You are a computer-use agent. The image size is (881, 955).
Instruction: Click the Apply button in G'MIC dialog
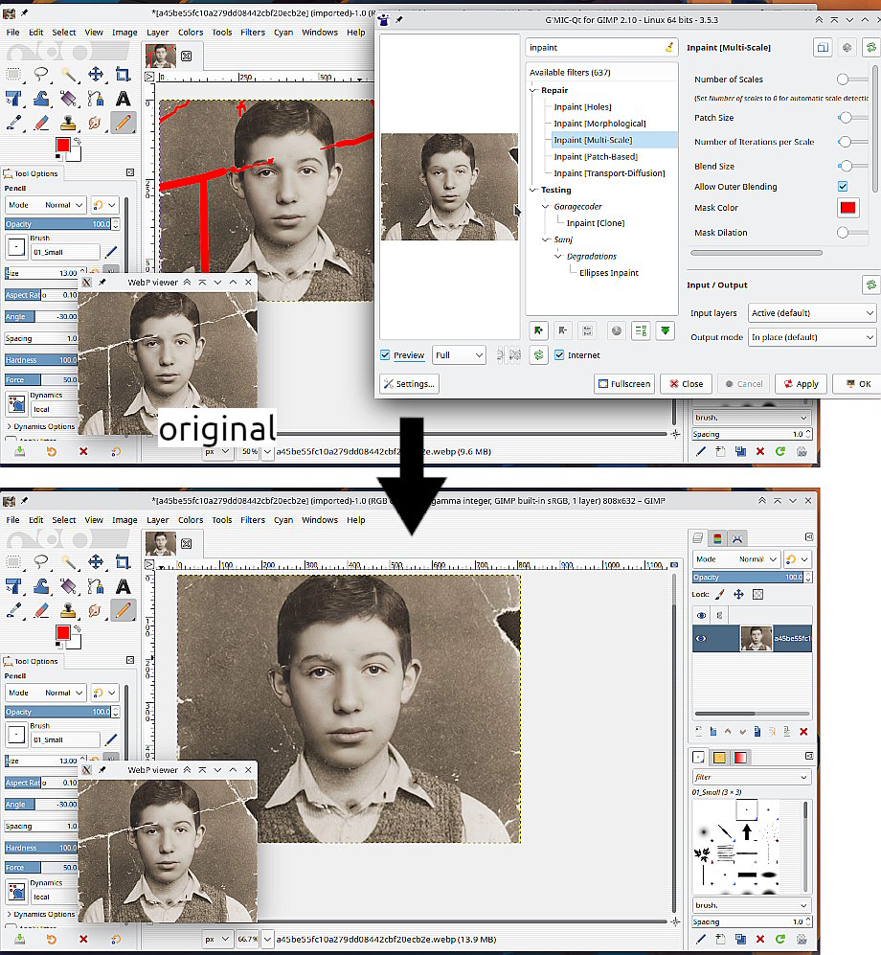click(x=801, y=384)
